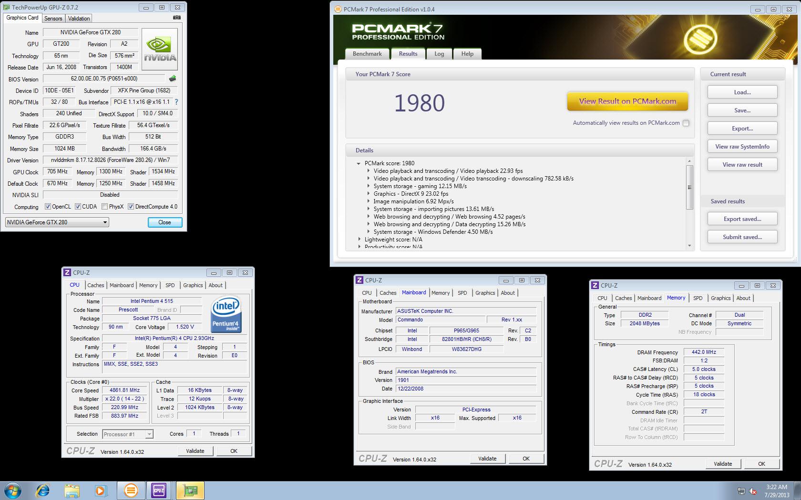Toggle the DirectCompute 4.0 checkbox
801x500 pixels.
(x=131, y=207)
